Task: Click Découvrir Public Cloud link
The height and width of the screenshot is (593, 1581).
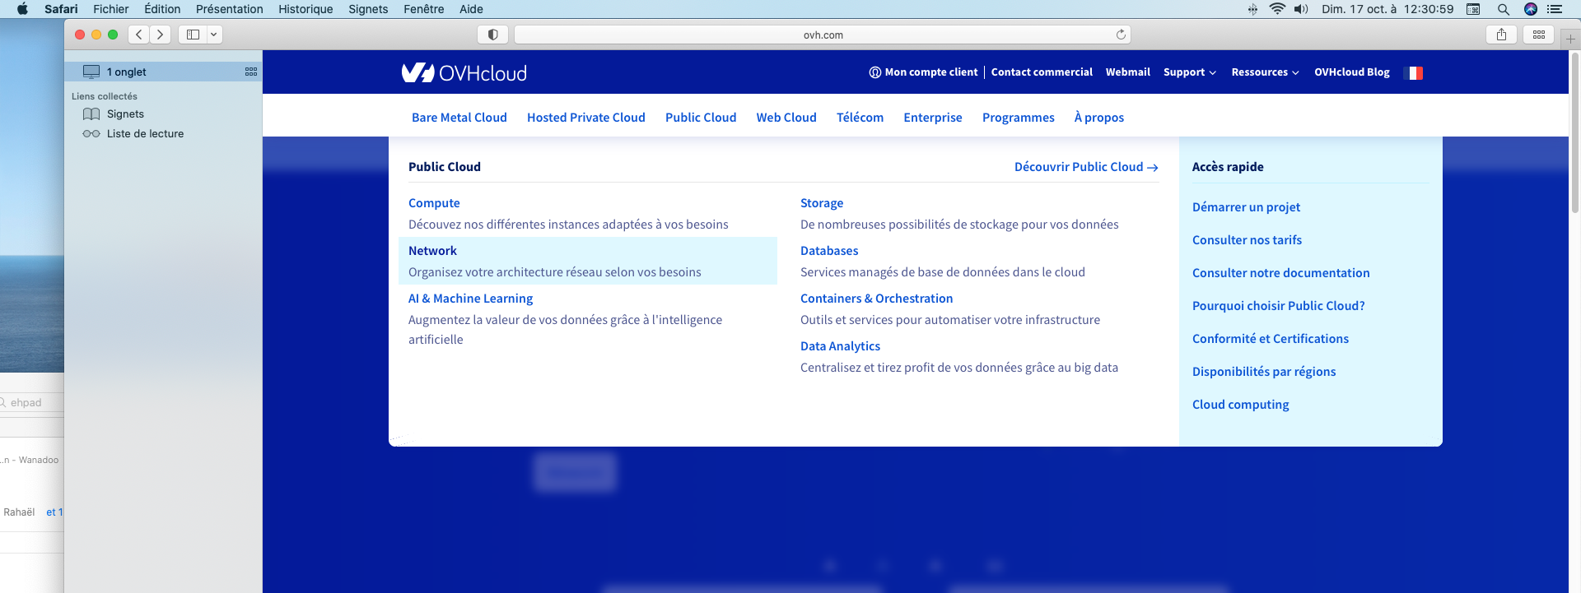Action: [x=1086, y=167]
